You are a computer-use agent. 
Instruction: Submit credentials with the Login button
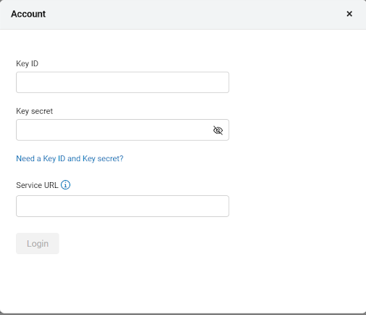(38, 243)
